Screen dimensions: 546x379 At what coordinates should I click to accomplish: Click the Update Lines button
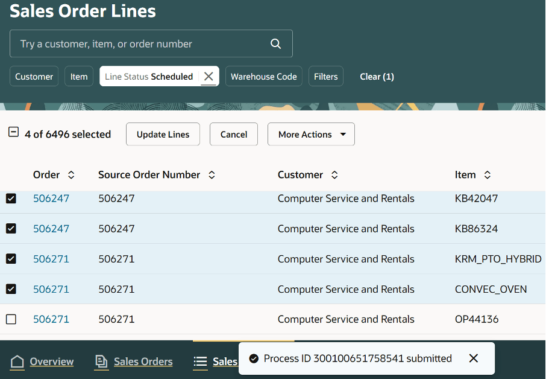(x=163, y=135)
